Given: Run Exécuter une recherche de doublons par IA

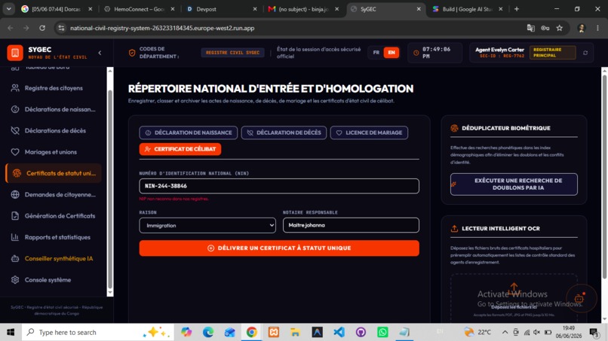Looking at the screenshot, I should 514,184.
